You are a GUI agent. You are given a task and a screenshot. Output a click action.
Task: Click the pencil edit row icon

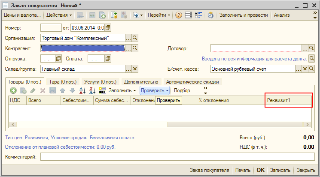point(33,90)
